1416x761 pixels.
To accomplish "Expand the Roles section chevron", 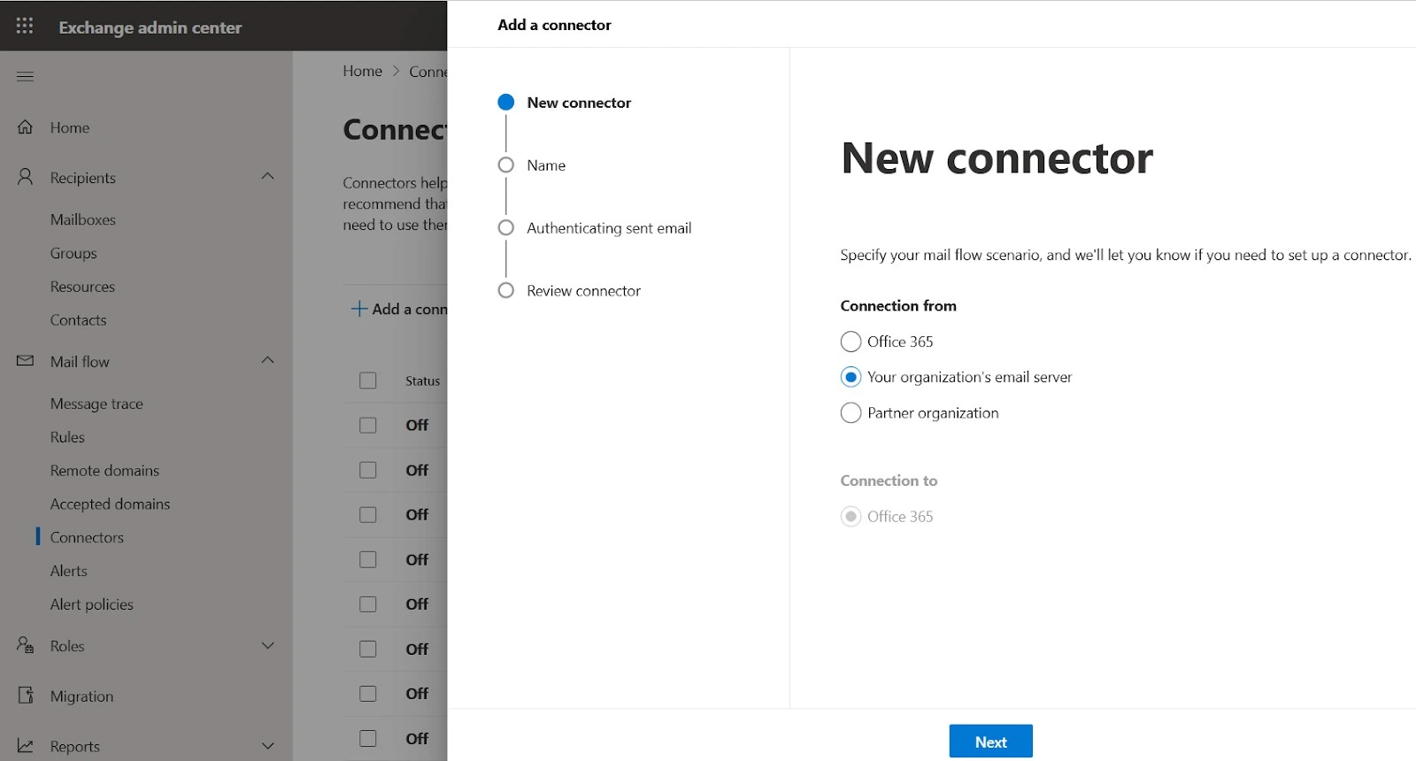I will (267, 646).
